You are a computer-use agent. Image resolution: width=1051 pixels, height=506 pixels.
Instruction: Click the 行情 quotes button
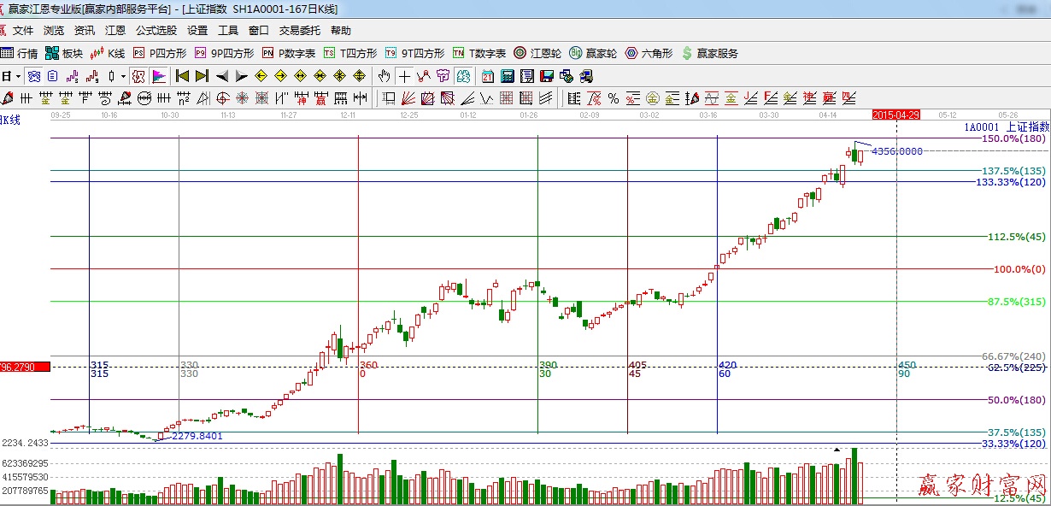(20, 53)
